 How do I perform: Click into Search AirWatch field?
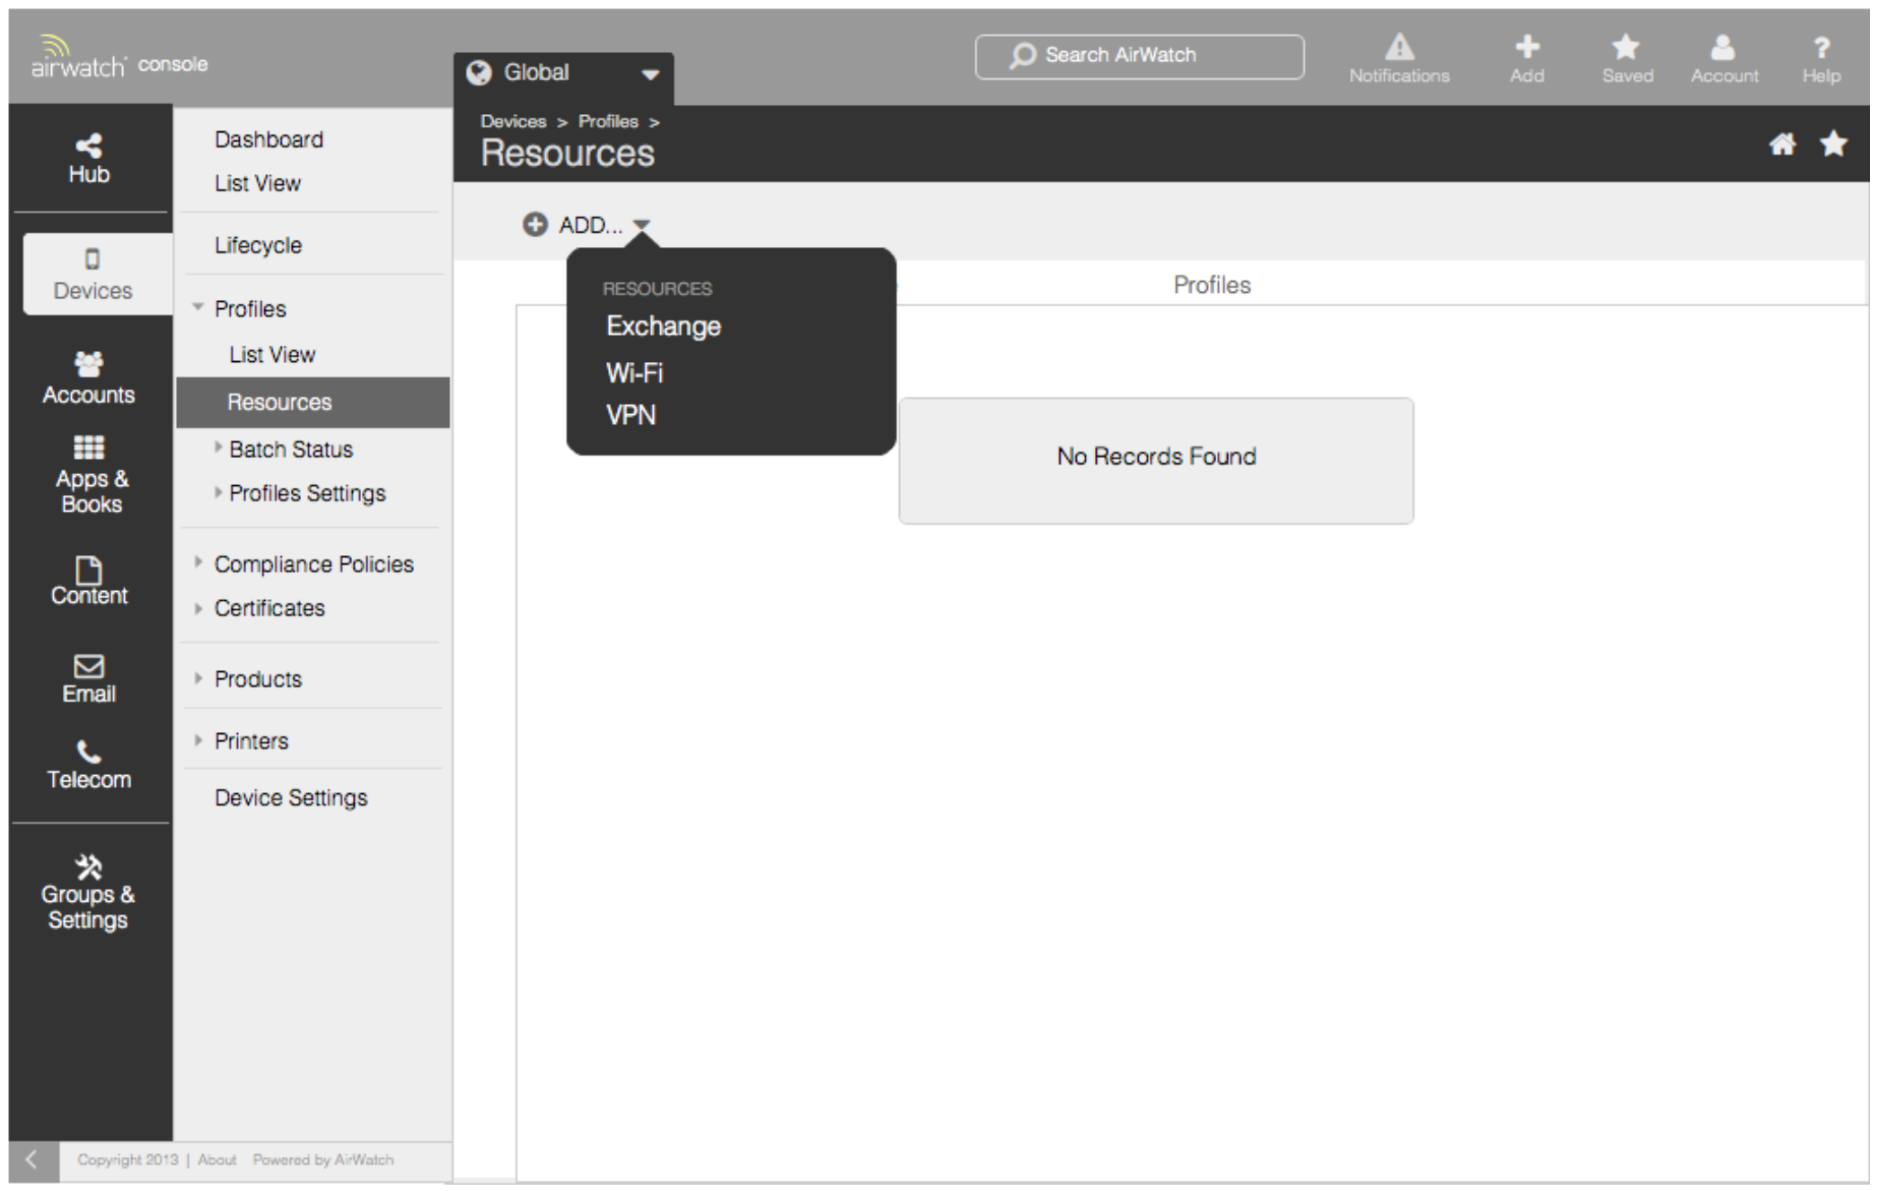point(1140,57)
